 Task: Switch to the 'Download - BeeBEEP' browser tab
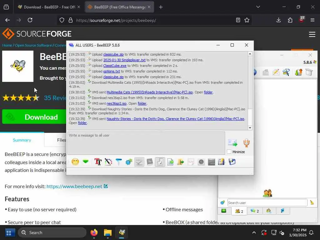[x=49, y=7]
